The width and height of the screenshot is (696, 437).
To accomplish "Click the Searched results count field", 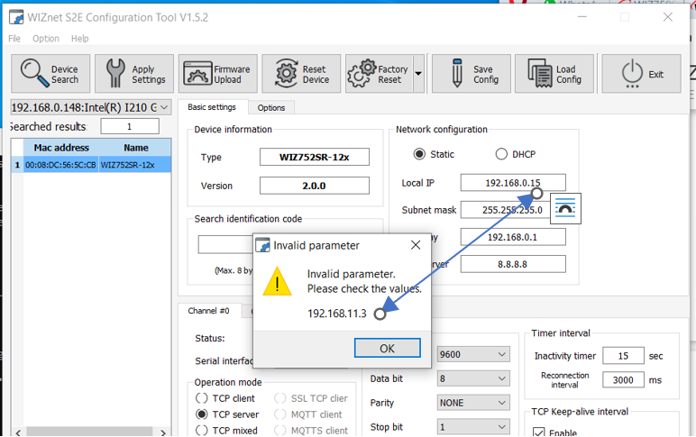I will tap(130, 126).
